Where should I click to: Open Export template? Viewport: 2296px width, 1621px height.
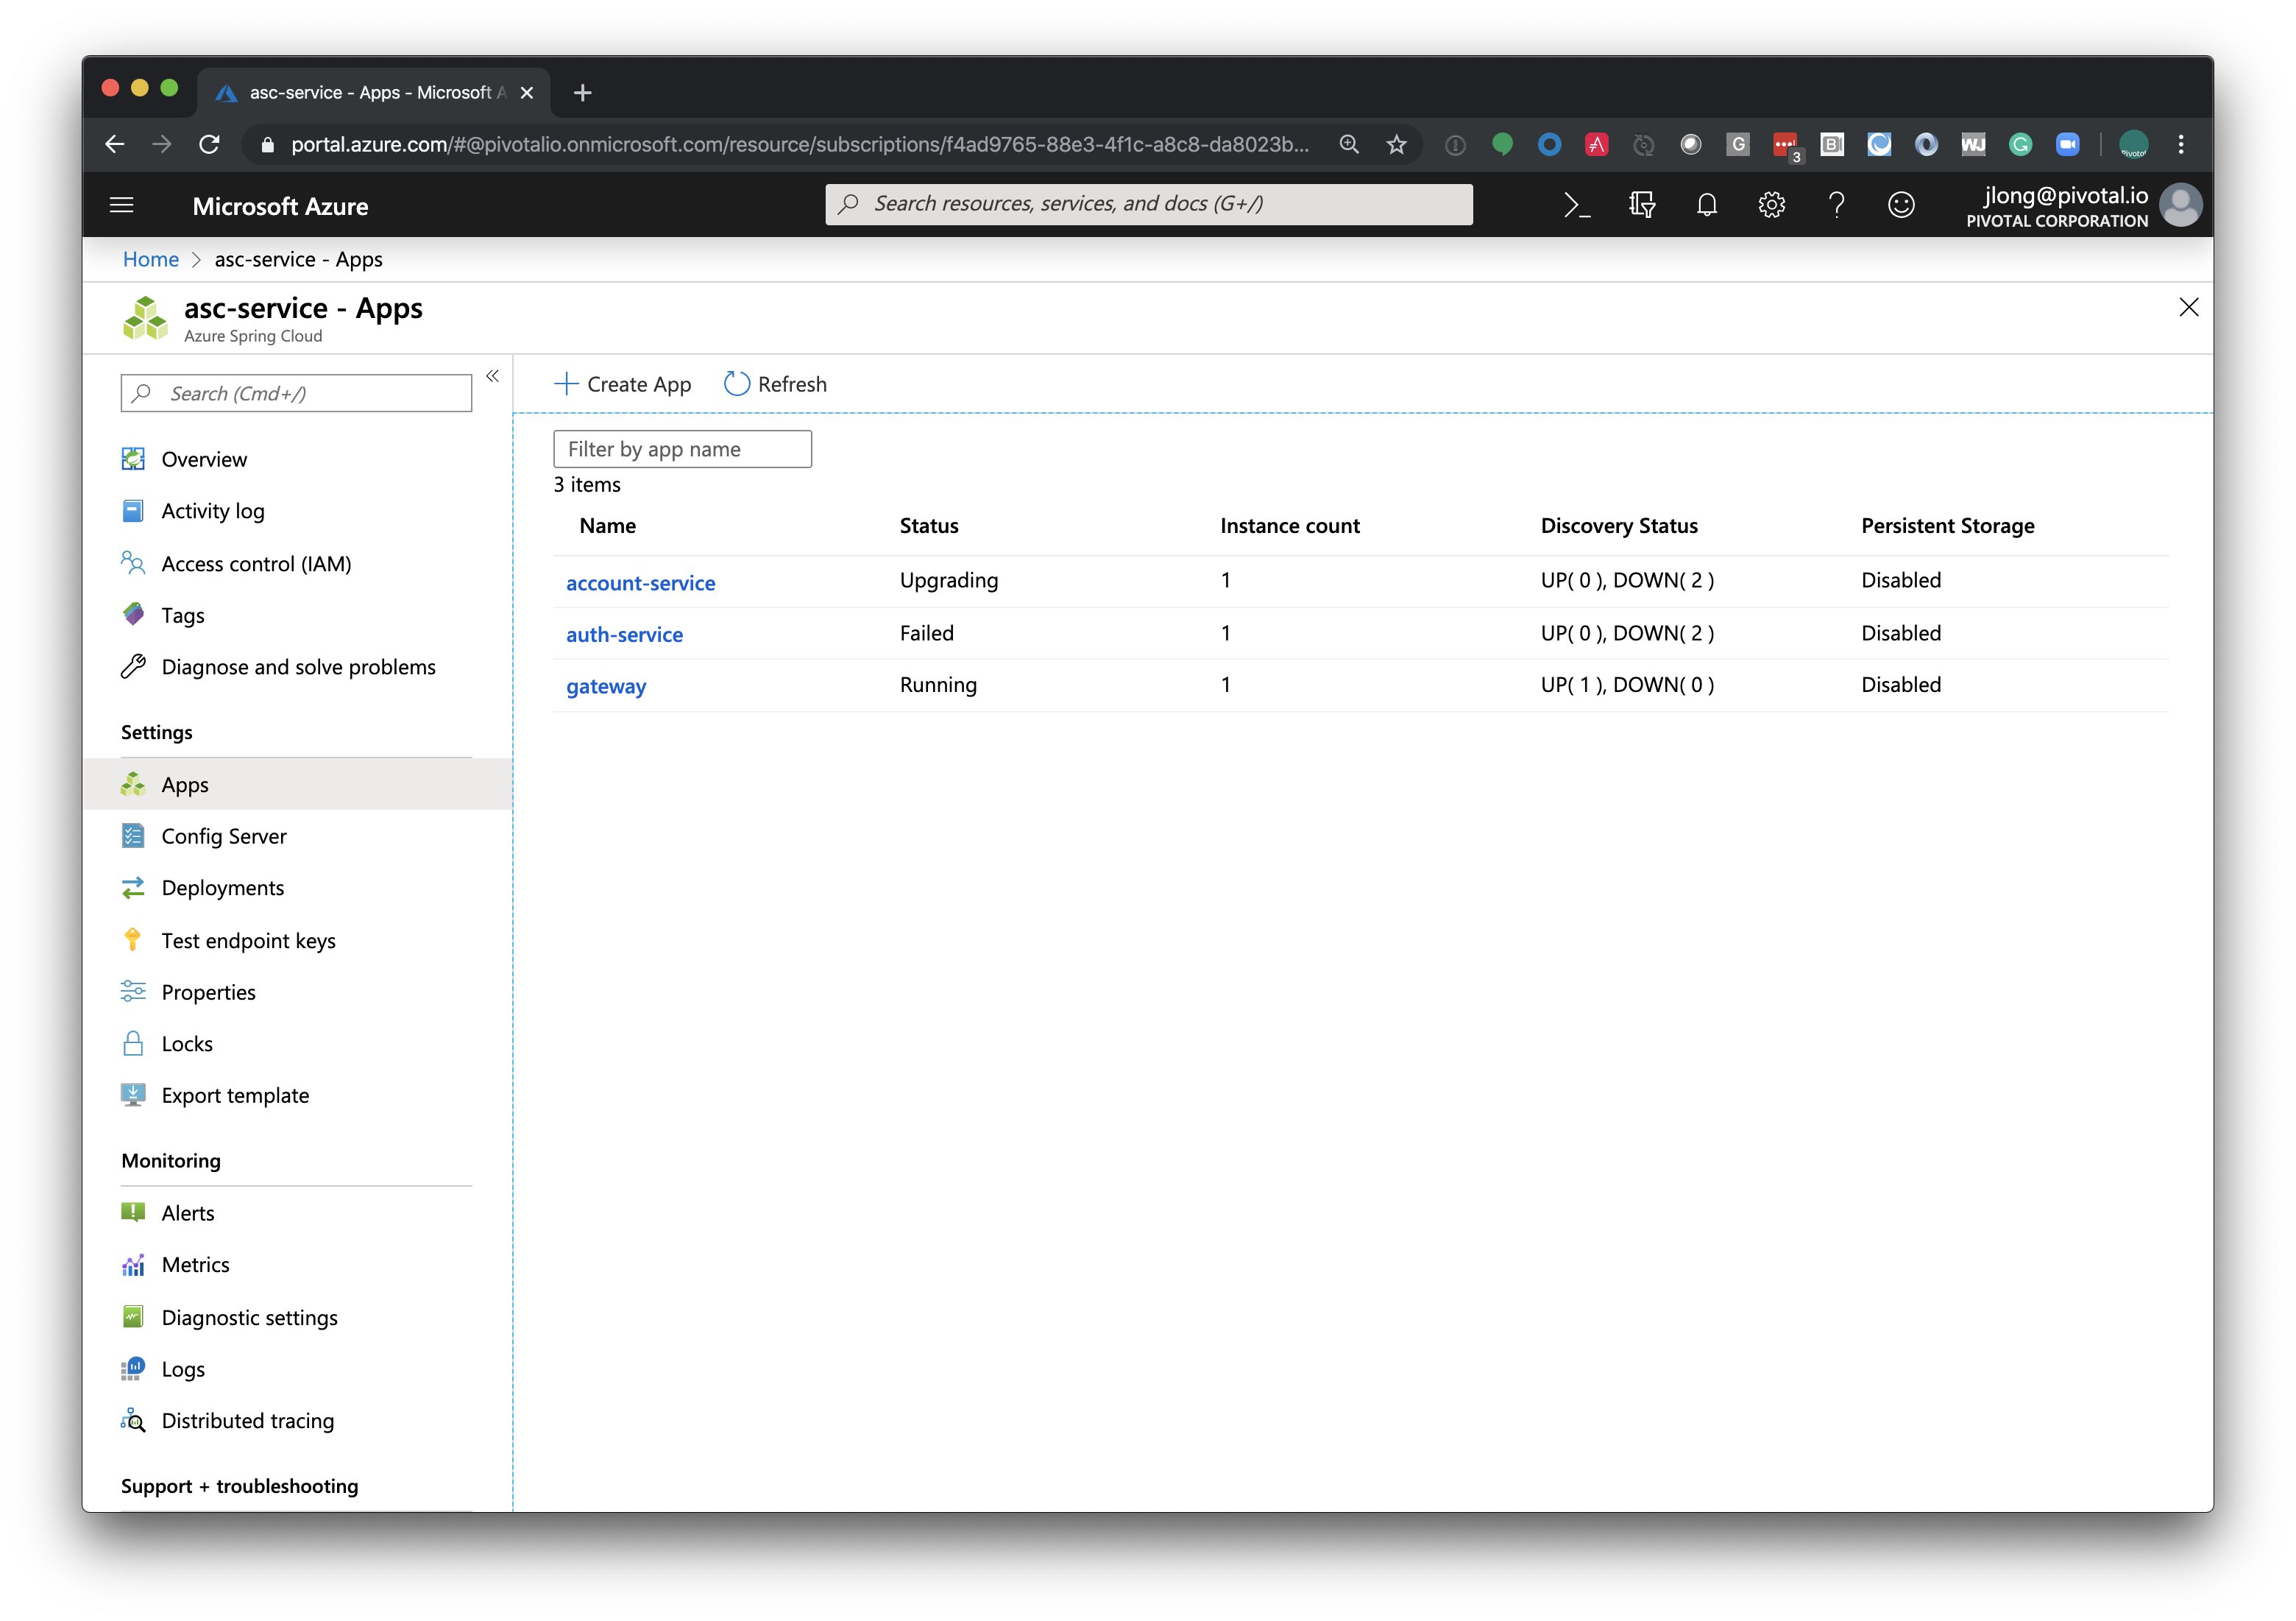235,1095
